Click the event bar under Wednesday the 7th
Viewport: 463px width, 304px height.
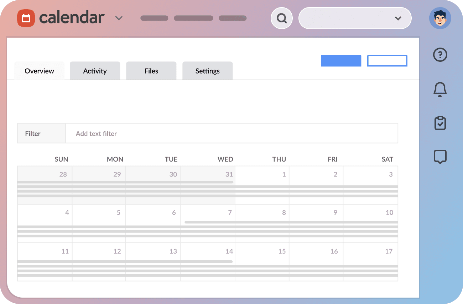209,222
